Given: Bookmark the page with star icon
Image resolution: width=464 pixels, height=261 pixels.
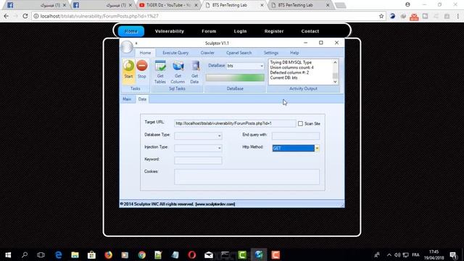Looking at the screenshot, I should (381, 16).
